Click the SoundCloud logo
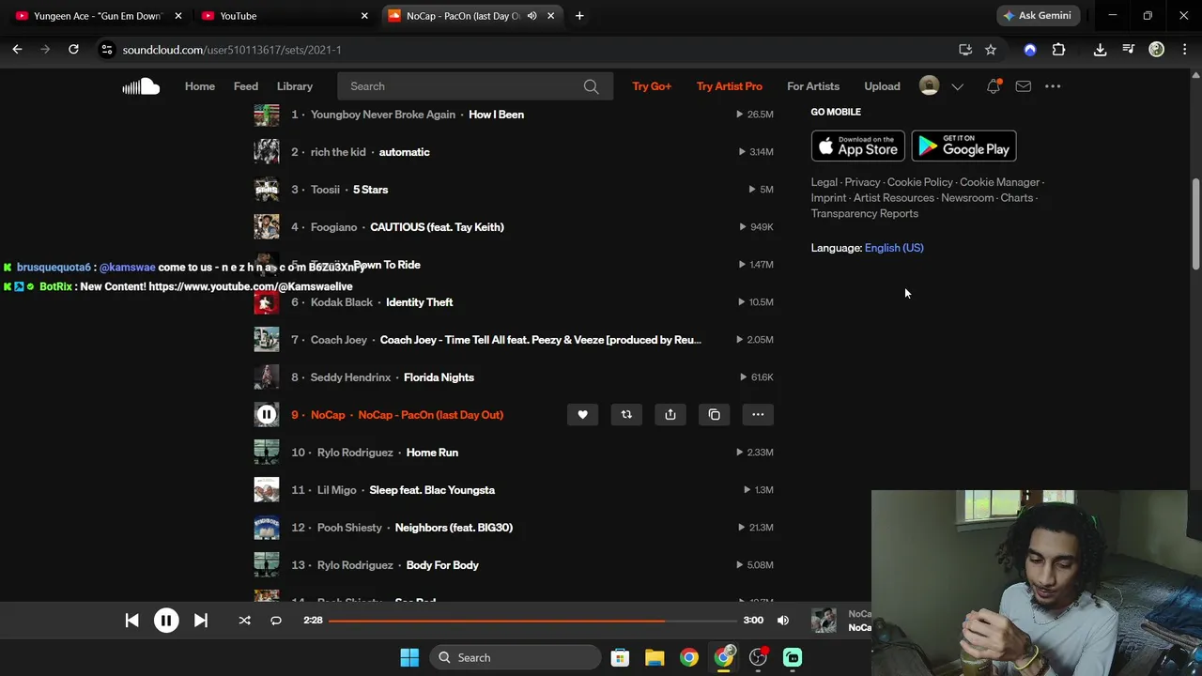Screen dimensions: 1202x676 pyautogui.click(x=141, y=86)
